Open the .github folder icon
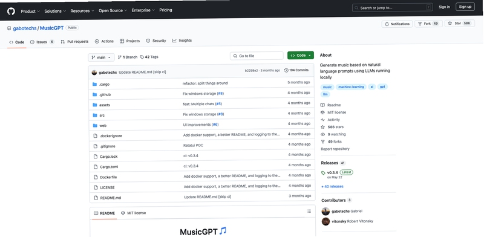Screen dimensions: 484x237 [95, 94]
